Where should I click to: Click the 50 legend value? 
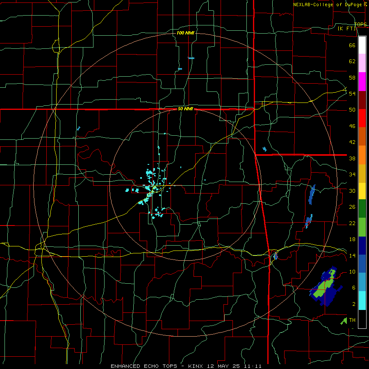pyautogui.click(x=352, y=109)
